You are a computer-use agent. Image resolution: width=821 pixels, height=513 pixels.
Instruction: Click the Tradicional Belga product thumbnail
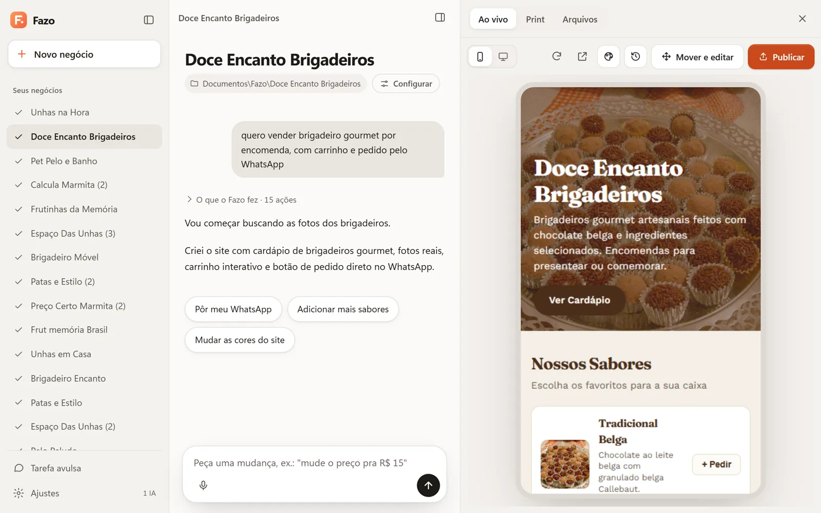tap(565, 464)
